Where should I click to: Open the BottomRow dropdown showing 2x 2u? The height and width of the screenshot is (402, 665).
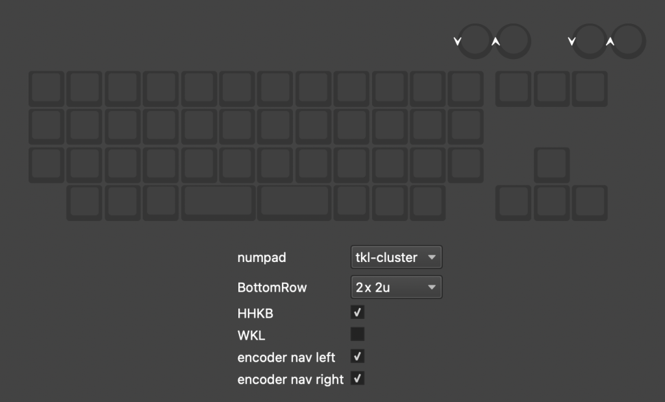pos(395,287)
